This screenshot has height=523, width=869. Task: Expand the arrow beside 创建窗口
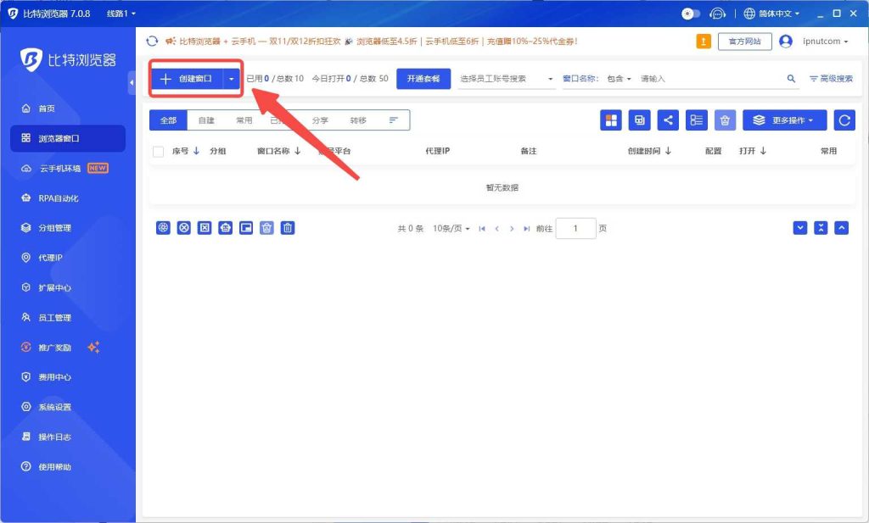click(232, 79)
